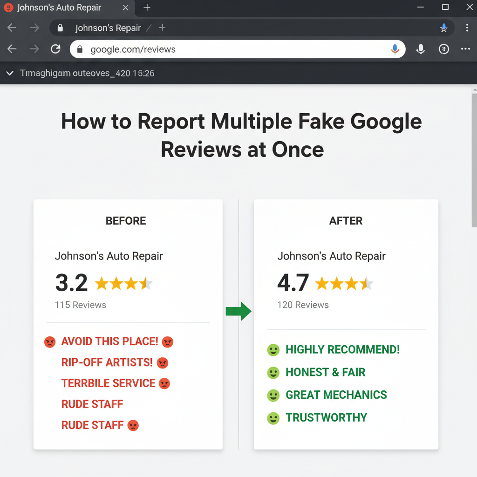The image size is (477, 477).
Task: Click the Tımaghigɑm outeoves_420 18:26 bar text
Action: click(x=87, y=73)
